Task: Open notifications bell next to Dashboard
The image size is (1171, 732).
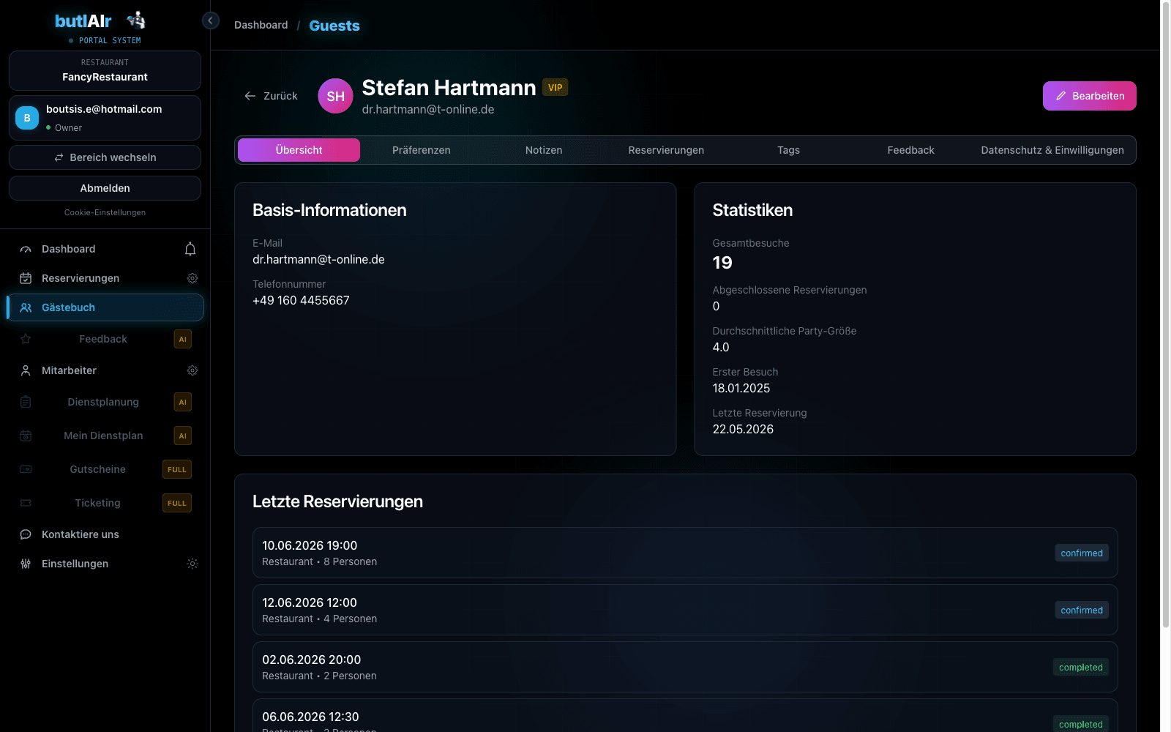Action: point(190,249)
